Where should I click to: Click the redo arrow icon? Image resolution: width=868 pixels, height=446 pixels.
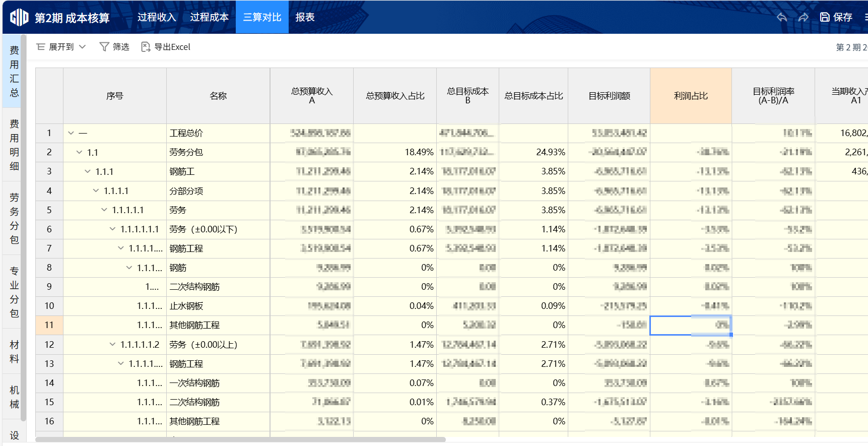(x=804, y=17)
